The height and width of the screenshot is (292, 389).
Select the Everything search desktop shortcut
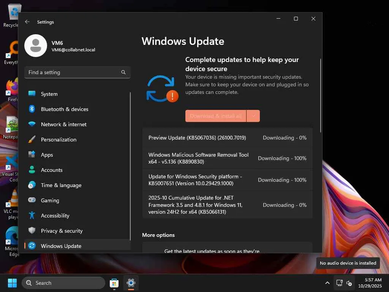click(11, 53)
